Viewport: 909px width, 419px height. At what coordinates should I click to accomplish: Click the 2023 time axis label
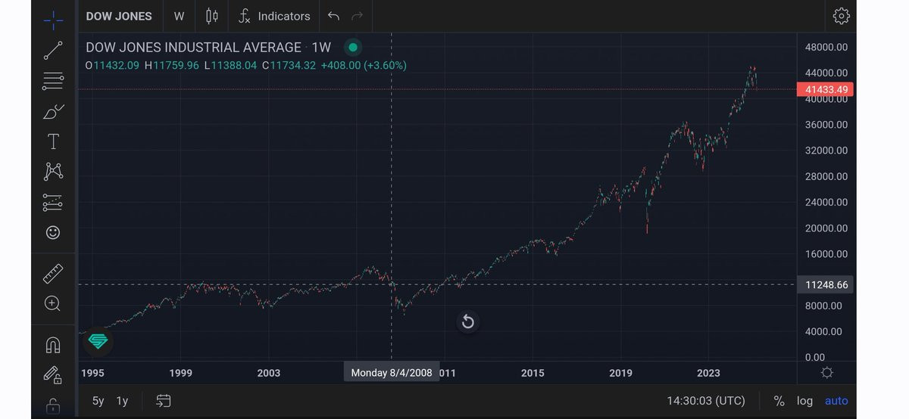(x=708, y=373)
